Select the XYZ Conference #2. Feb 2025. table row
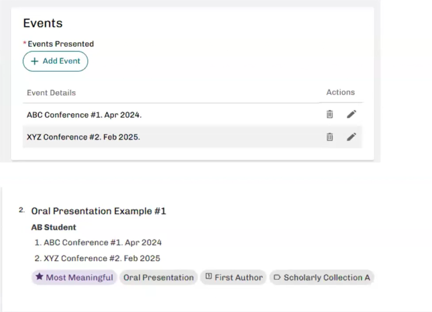 [83, 137]
